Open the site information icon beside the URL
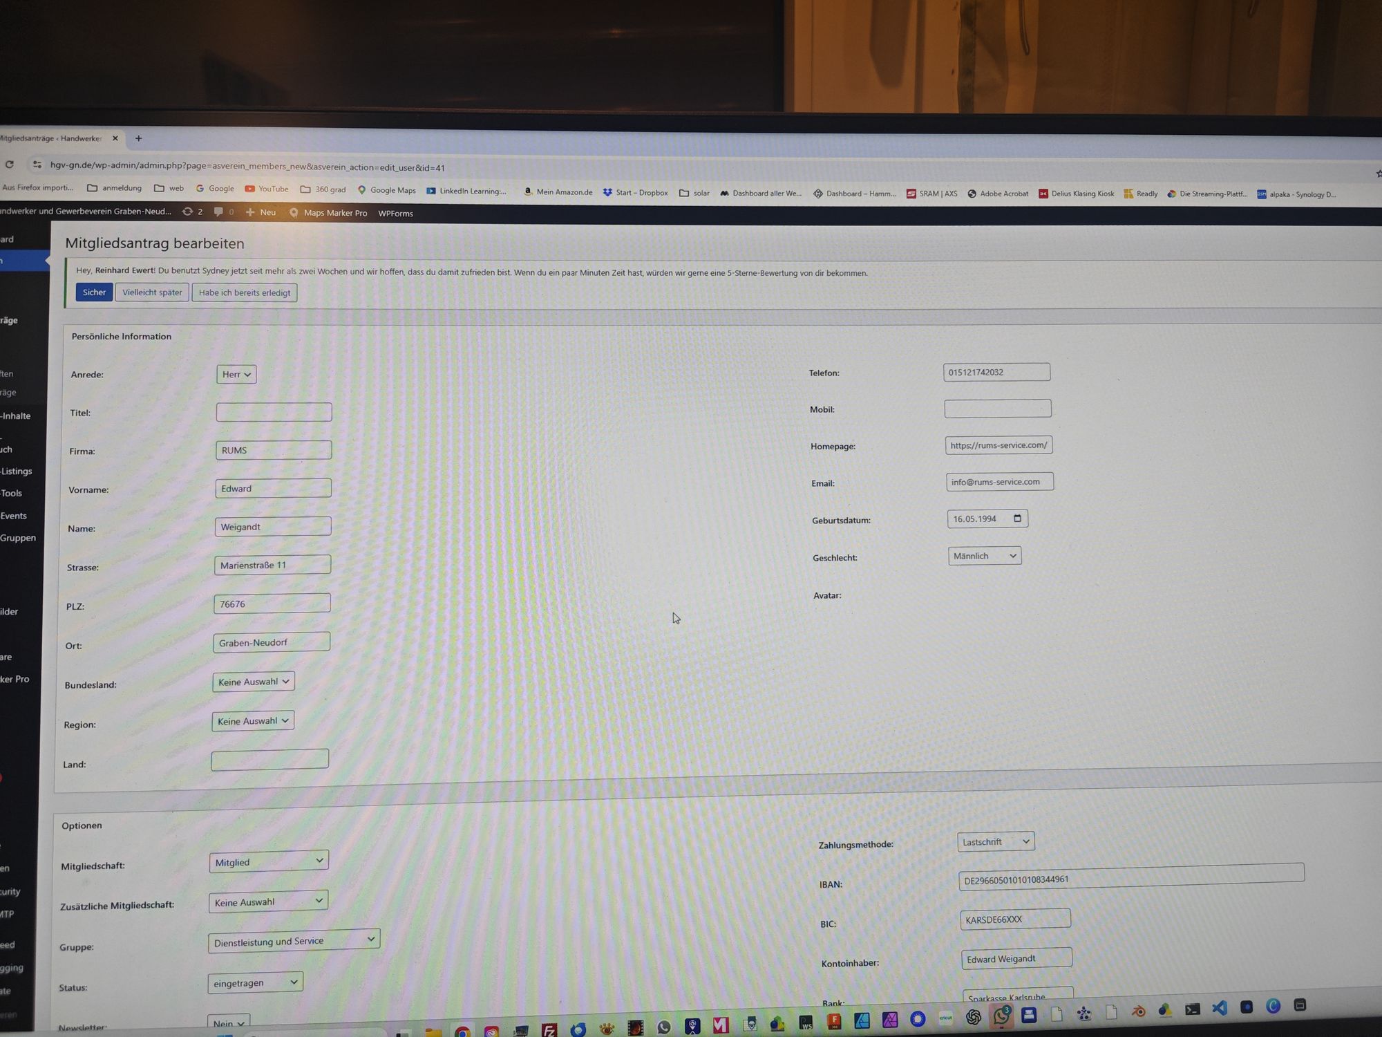 [x=37, y=165]
